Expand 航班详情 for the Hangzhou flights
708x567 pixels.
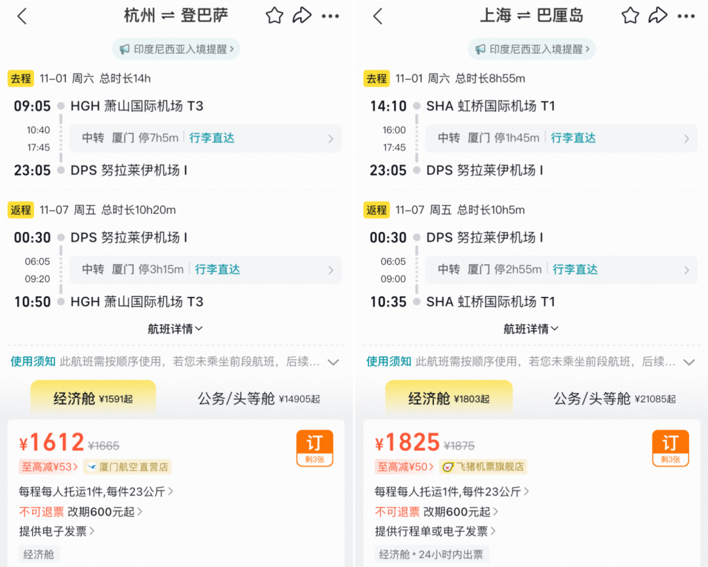coord(175,328)
